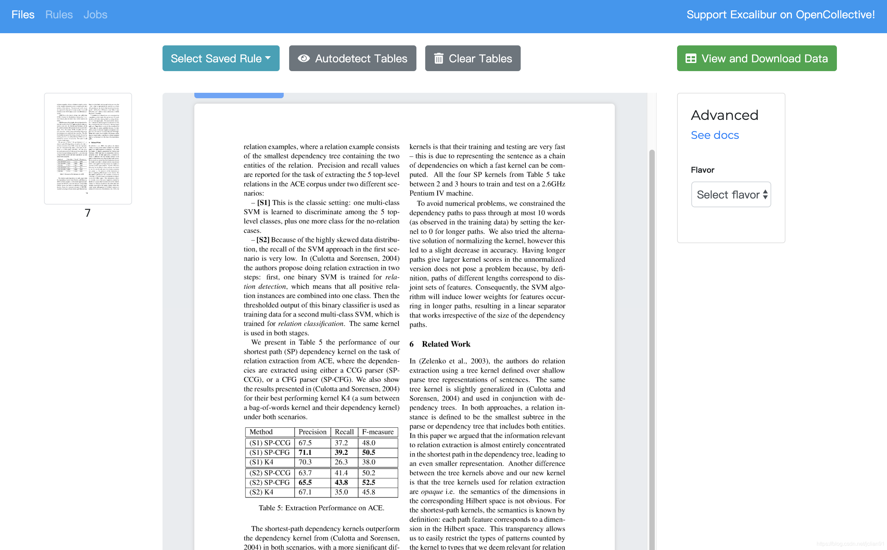Screen dimensions: 887x550
Task: Click the '45.8' F-measure value
Action: (x=368, y=492)
